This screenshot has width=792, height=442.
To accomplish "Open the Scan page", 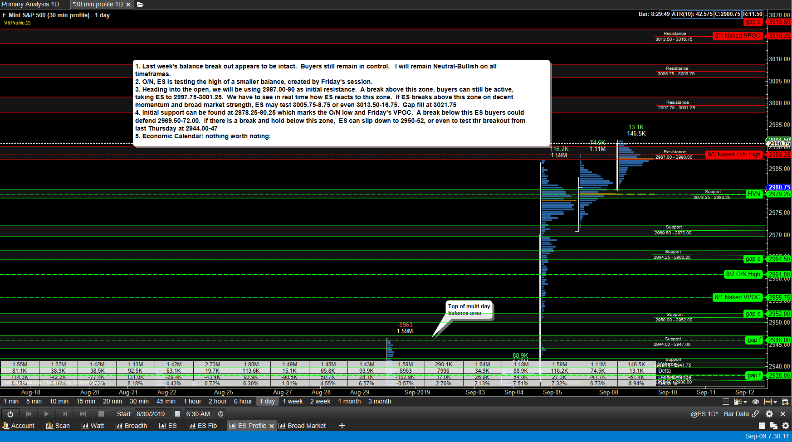I will click(58, 426).
